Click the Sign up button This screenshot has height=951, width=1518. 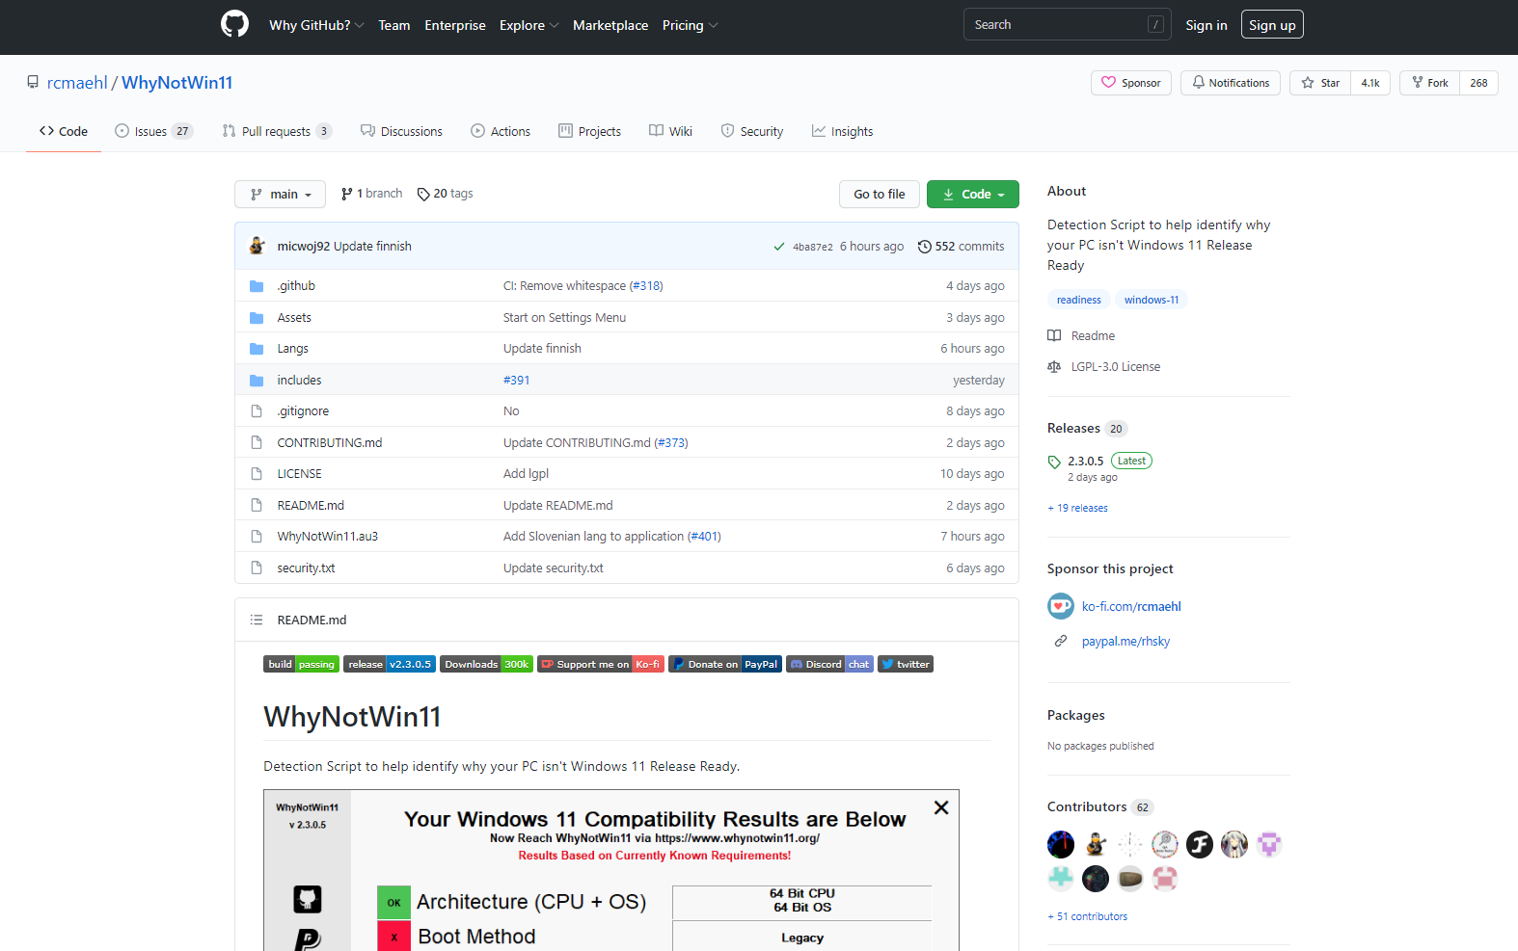click(1272, 25)
